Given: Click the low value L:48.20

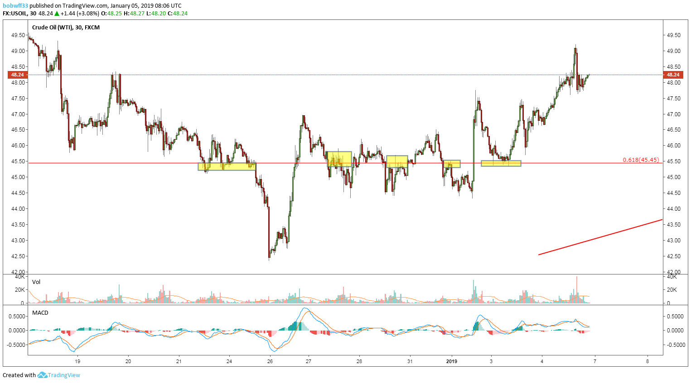Looking at the screenshot, I should (156, 14).
